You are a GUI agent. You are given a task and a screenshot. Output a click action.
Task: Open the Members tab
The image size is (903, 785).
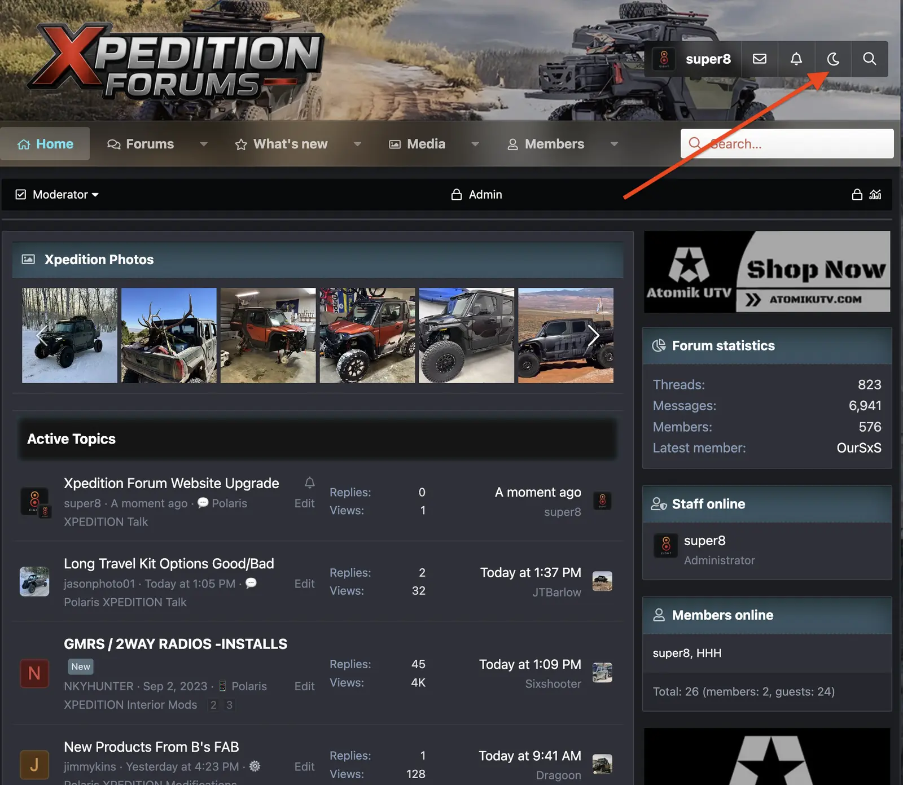click(x=546, y=144)
